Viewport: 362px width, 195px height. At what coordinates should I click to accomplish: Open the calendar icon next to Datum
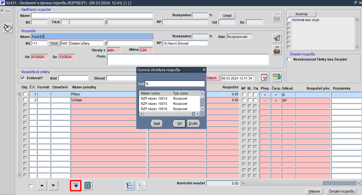click(264, 77)
